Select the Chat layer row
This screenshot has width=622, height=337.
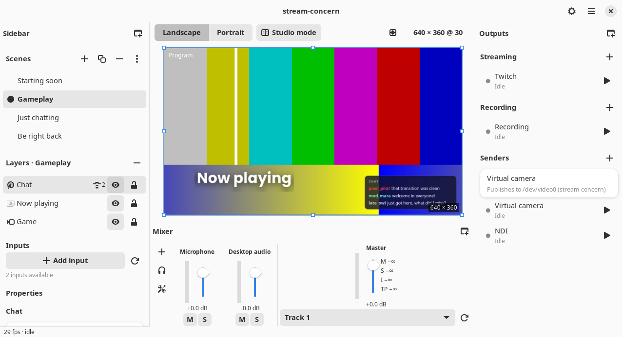(75, 185)
